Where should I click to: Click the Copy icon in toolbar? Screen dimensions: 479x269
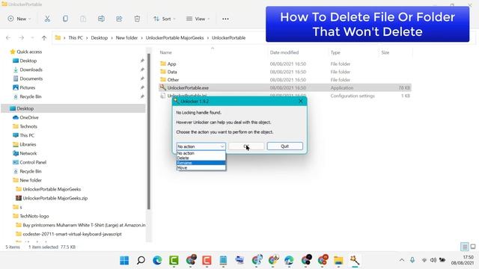(65, 19)
